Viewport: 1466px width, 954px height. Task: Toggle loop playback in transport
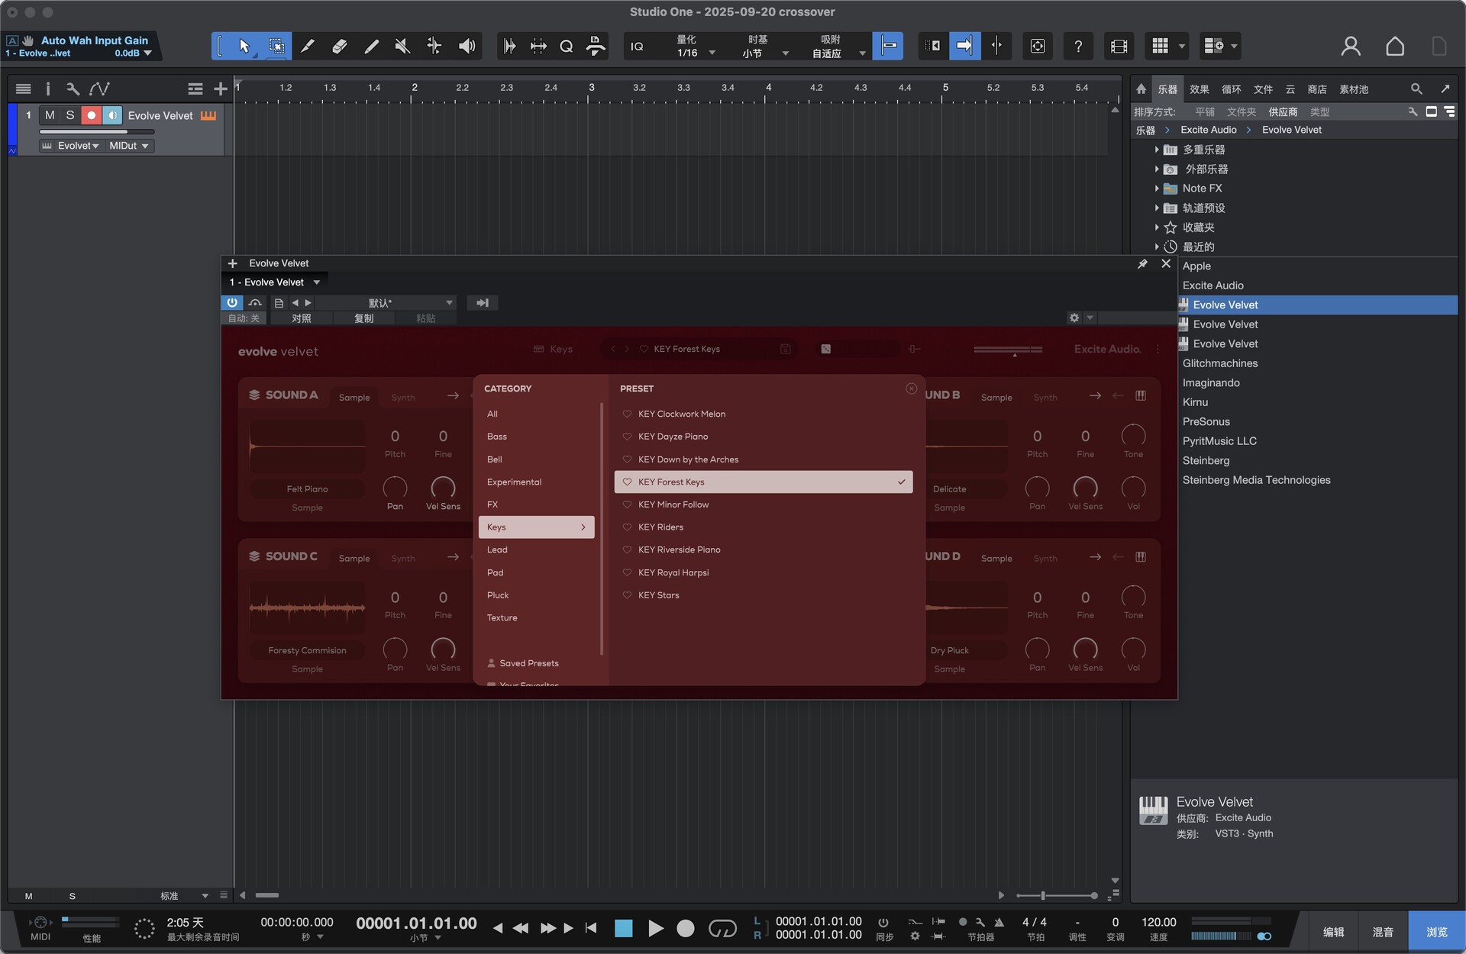coord(722,928)
